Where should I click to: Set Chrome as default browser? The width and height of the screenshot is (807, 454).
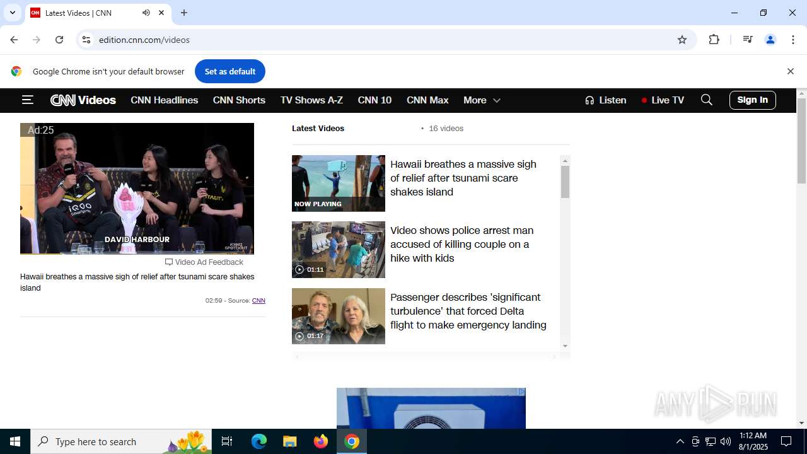pyautogui.click(x=230, y=71)
